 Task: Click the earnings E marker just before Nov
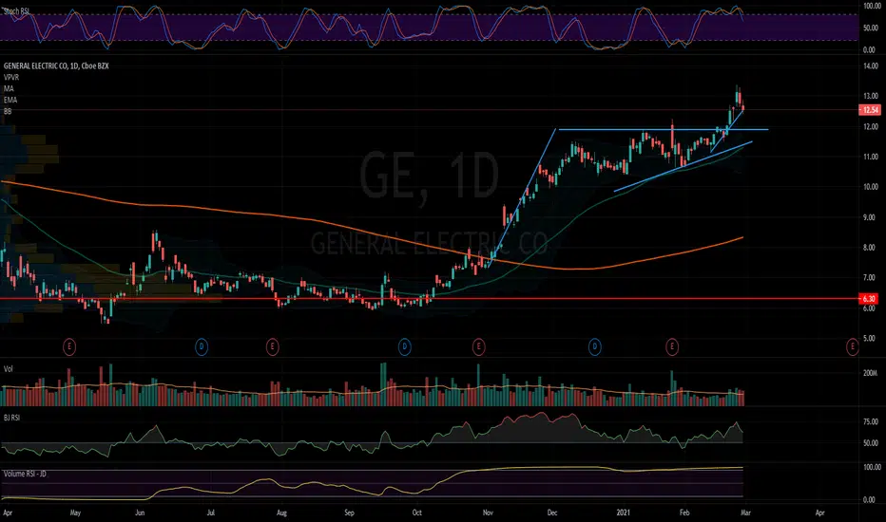point(478,346)
